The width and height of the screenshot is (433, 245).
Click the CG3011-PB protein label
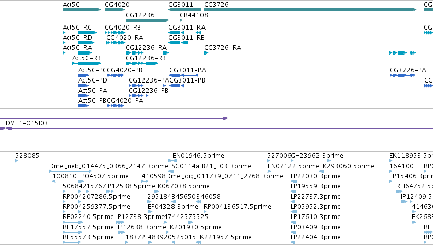[x=187, y=80]
